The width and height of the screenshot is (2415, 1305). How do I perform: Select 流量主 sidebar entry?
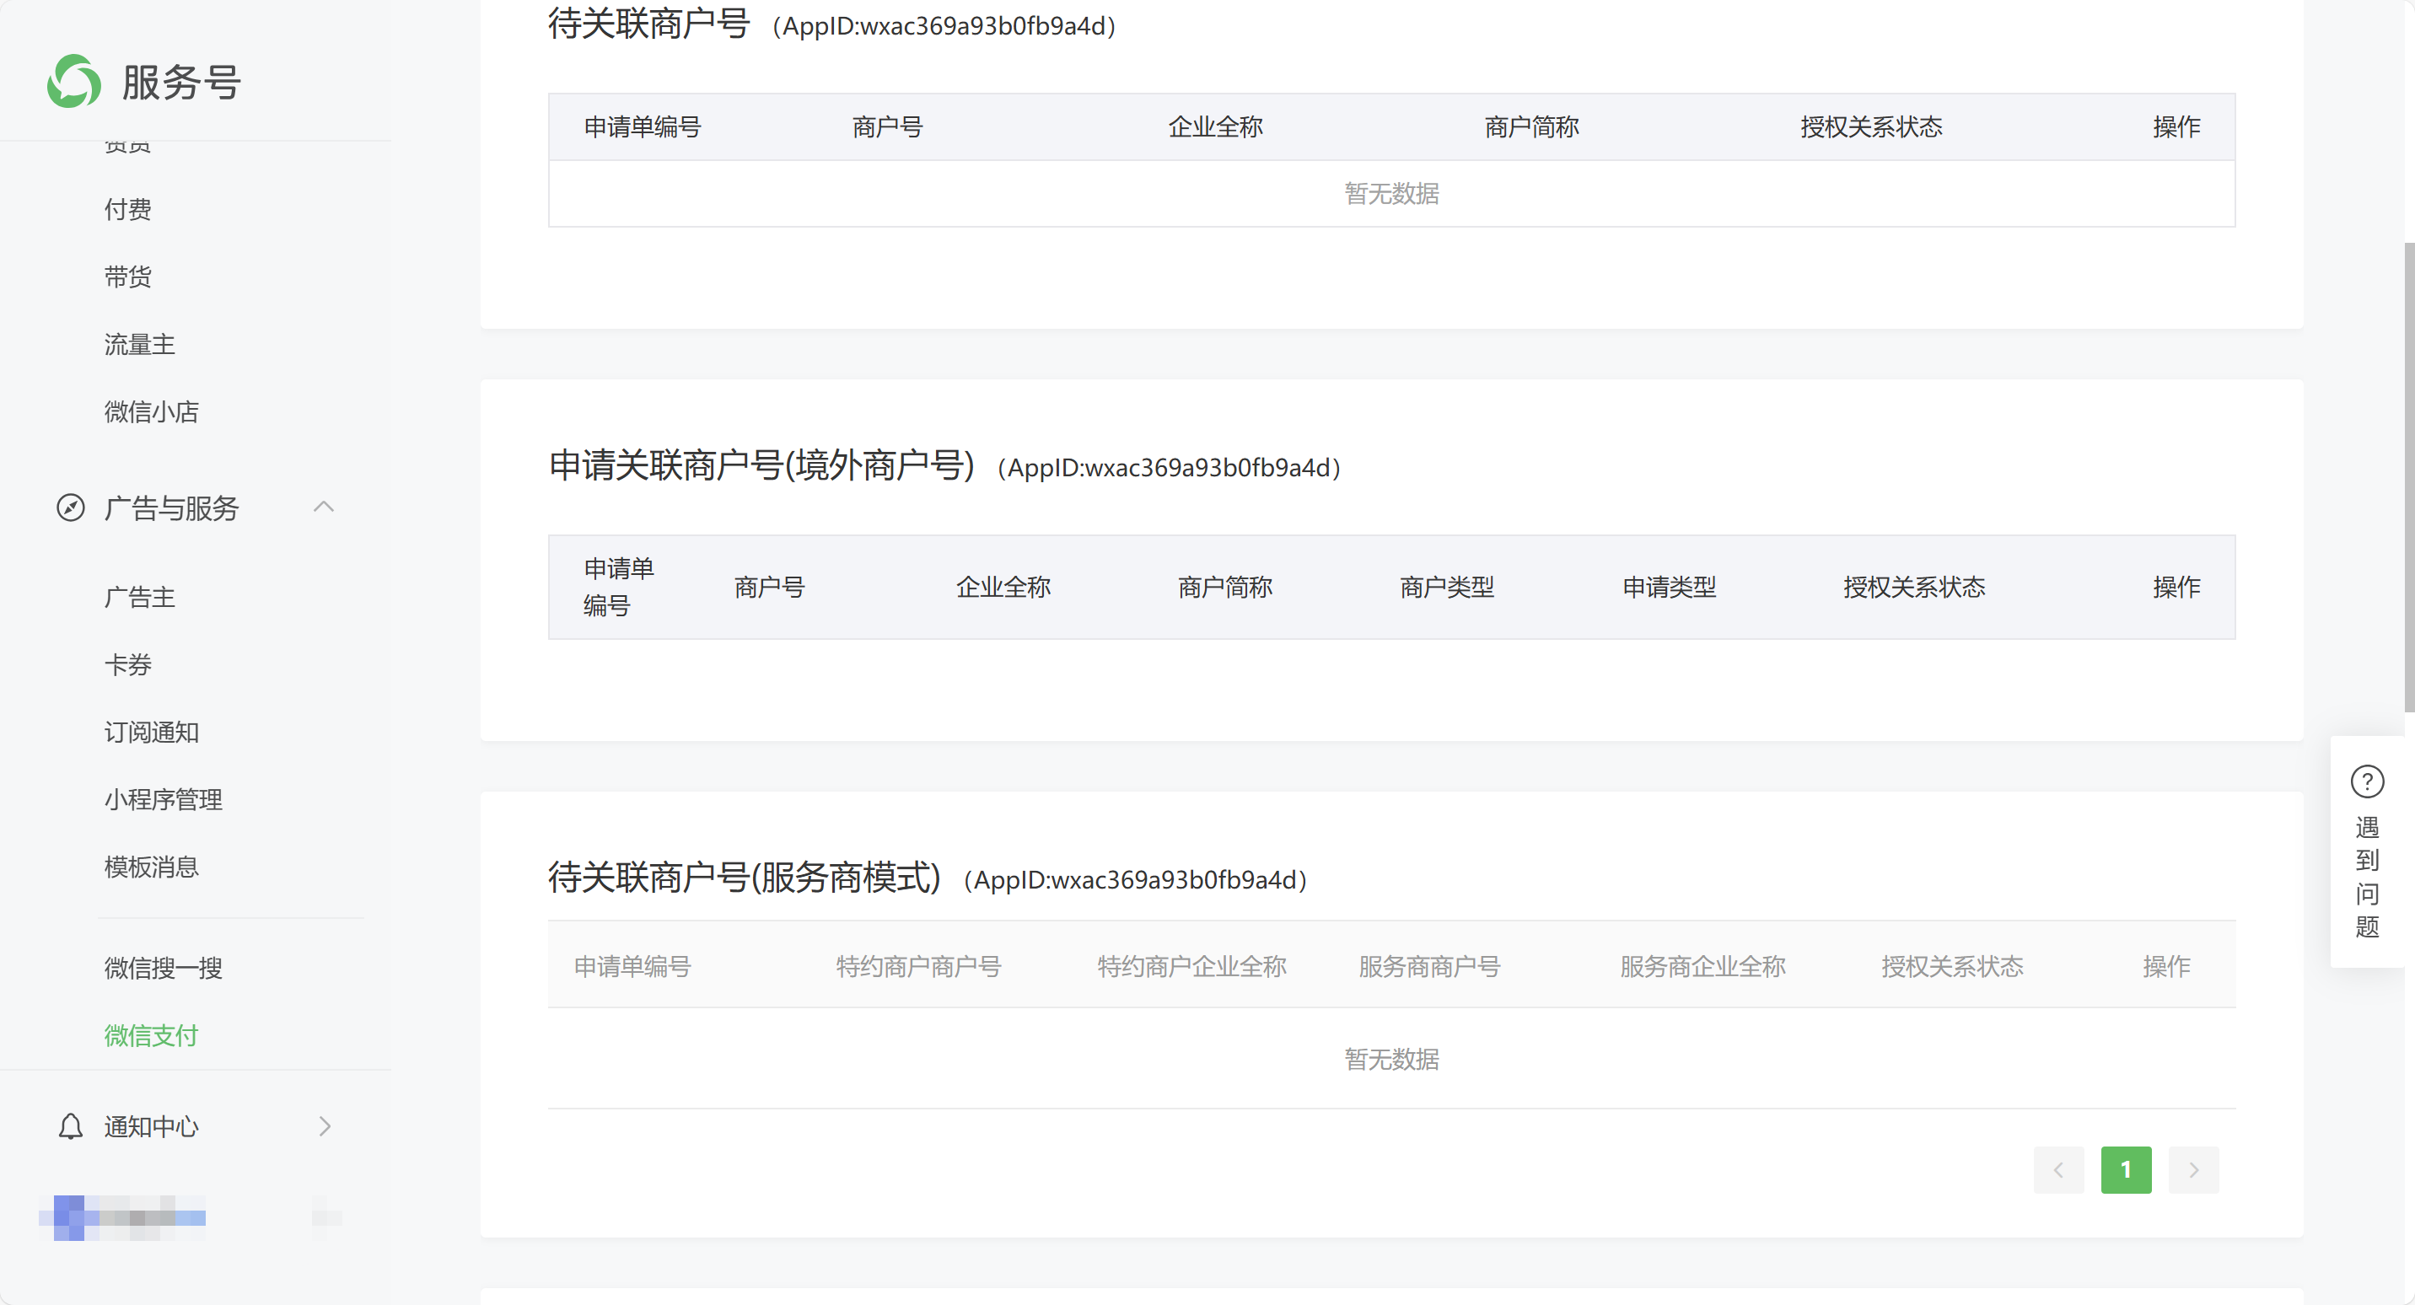(140, 343)
